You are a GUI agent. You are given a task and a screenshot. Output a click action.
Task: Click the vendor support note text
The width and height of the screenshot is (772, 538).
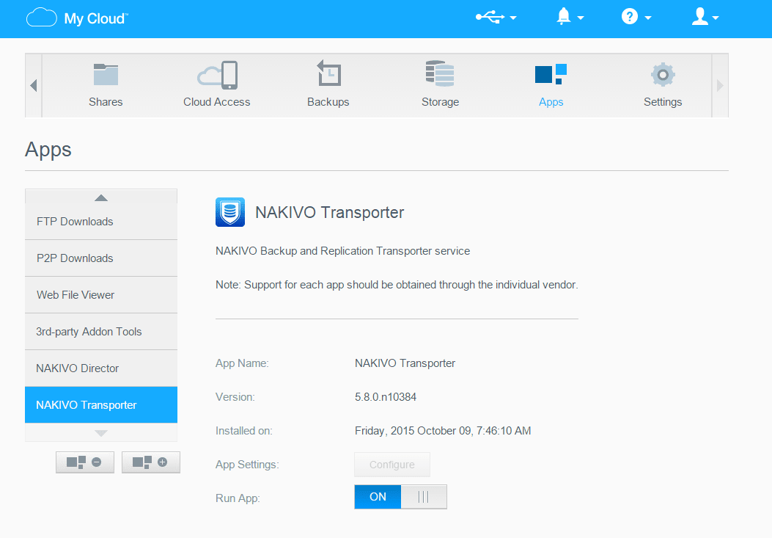coord(397,285)
